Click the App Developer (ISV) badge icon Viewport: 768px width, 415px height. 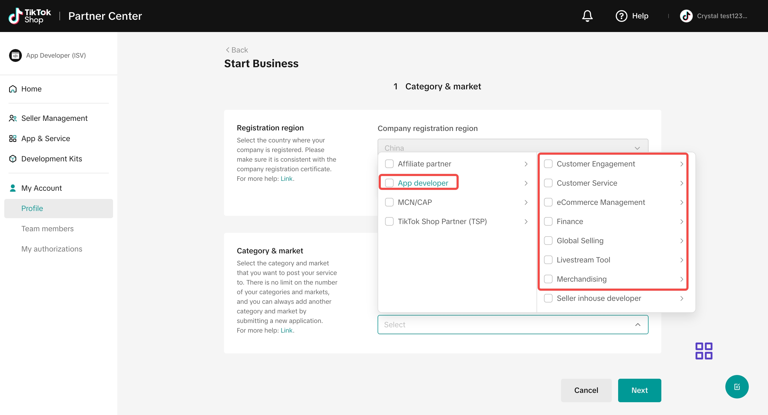coord(15,55)
